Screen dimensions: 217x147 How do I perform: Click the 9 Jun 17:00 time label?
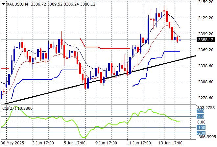(x=106, y=143)
